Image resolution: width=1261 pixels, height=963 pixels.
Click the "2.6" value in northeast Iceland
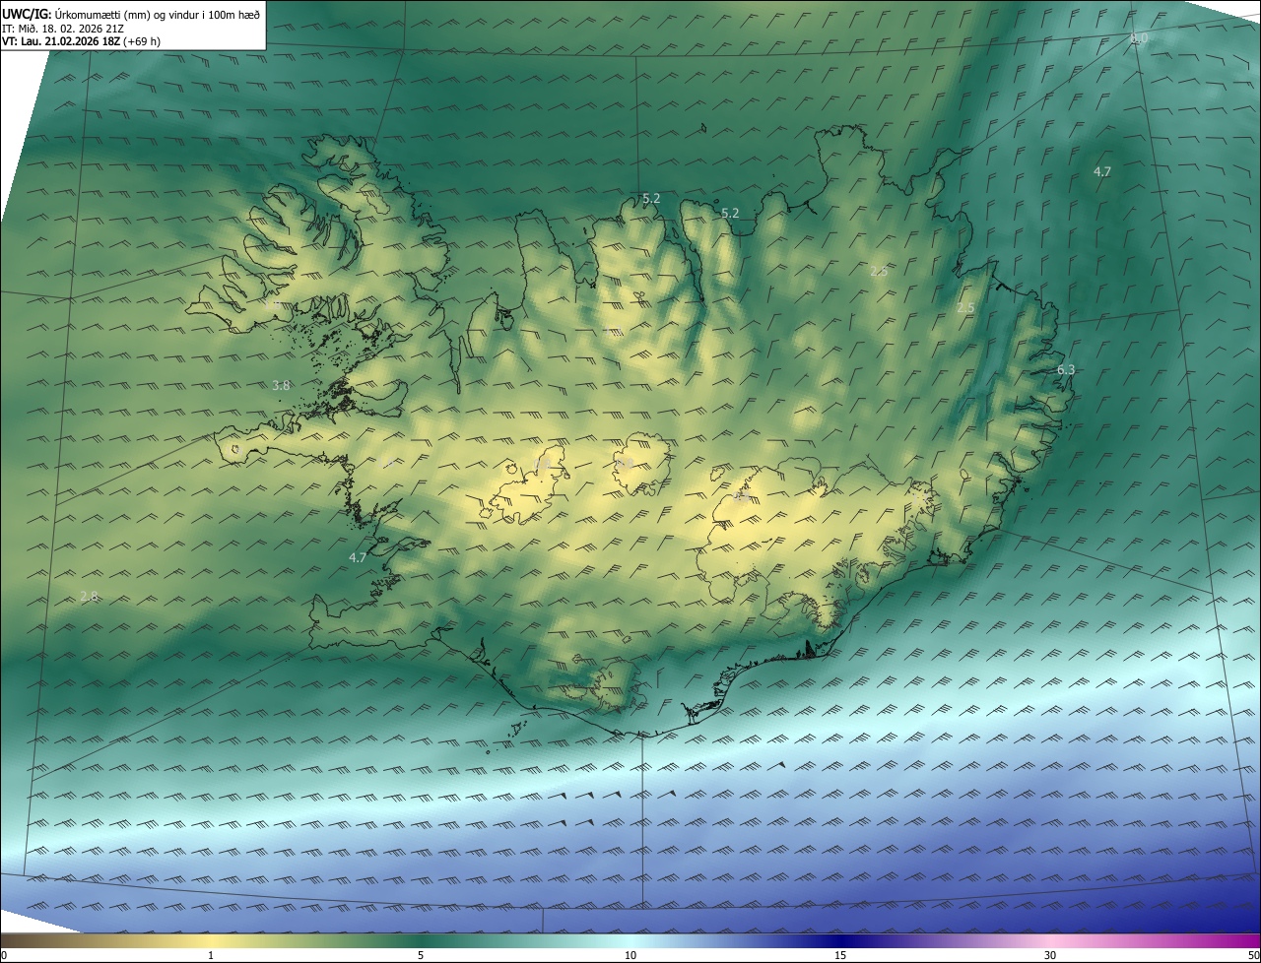(879, 270)
